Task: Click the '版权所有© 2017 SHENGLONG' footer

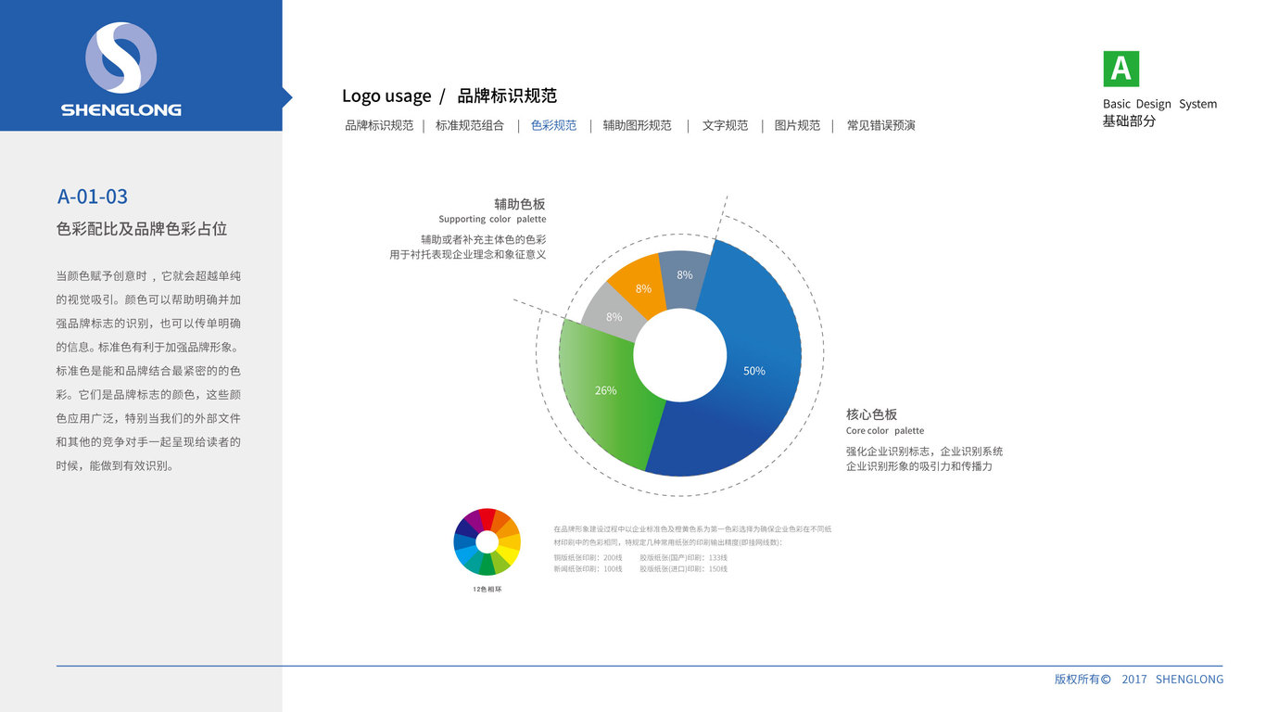Action: (x=1139, y=679)
